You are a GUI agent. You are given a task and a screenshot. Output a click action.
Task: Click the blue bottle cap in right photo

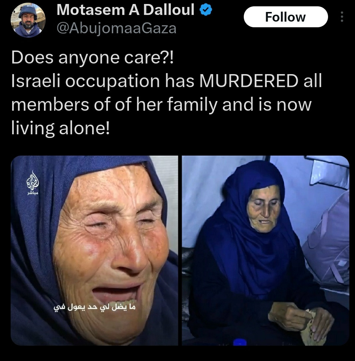tap(240, 342)
